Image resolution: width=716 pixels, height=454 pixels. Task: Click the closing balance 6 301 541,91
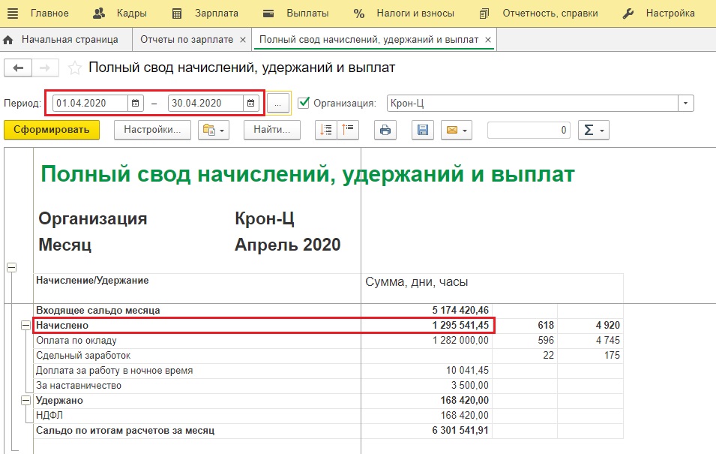pyautogui.click(x=460, y=431)
